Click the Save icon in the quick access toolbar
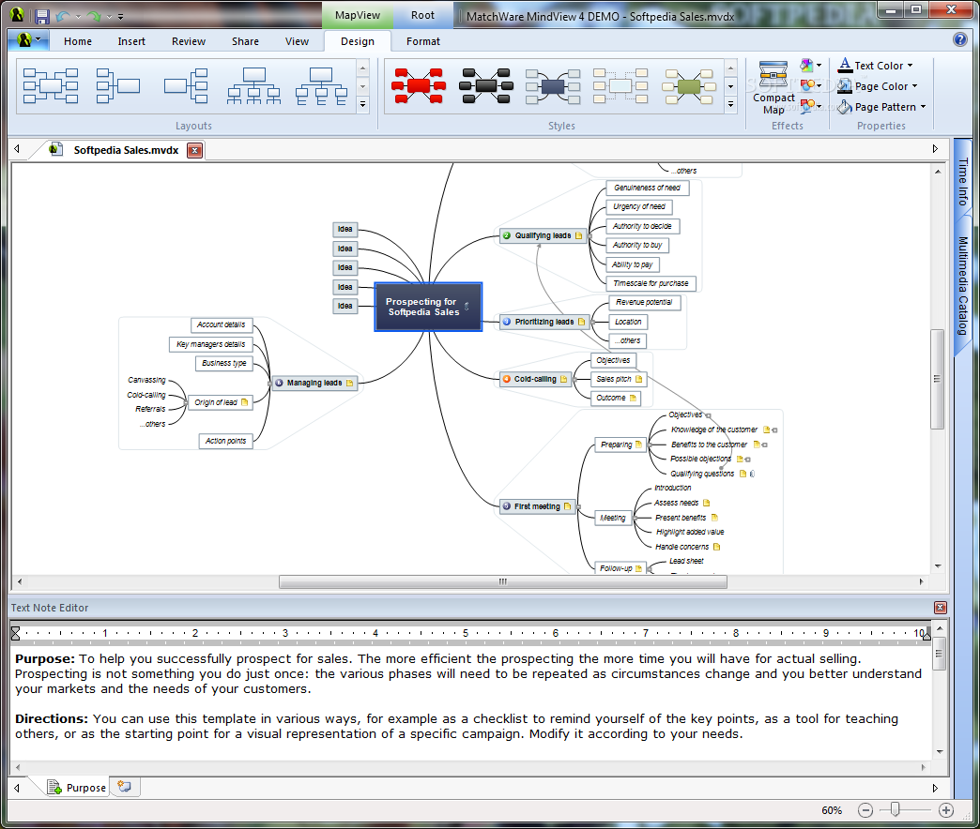The image size is (980, 829). pyautogui.click(x=42, y=16)
